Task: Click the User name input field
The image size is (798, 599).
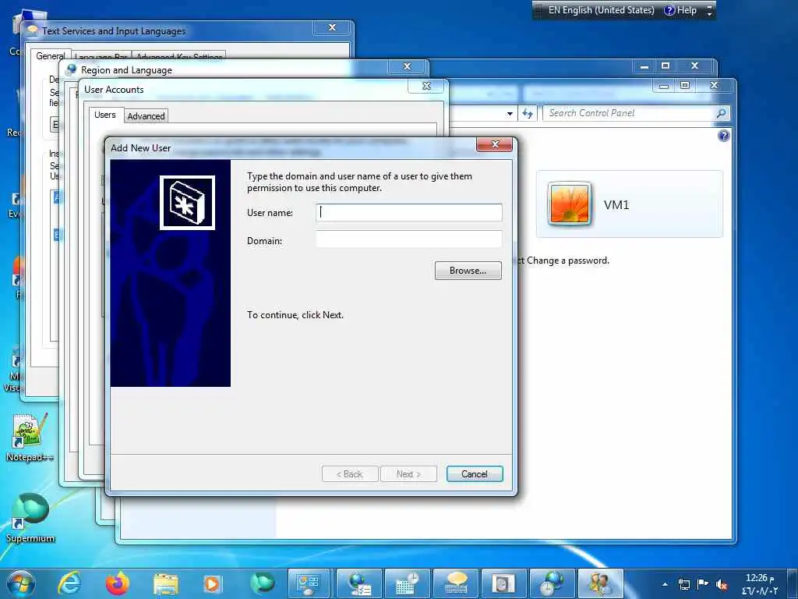Action: tap(408, 212)
